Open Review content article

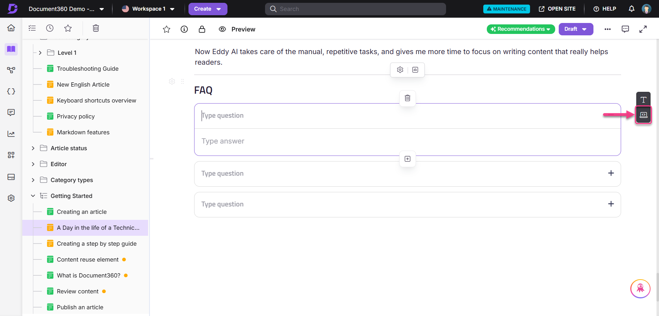click(78, 291)
